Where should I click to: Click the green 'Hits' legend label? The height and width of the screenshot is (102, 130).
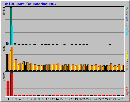click(x=127, y=10)
